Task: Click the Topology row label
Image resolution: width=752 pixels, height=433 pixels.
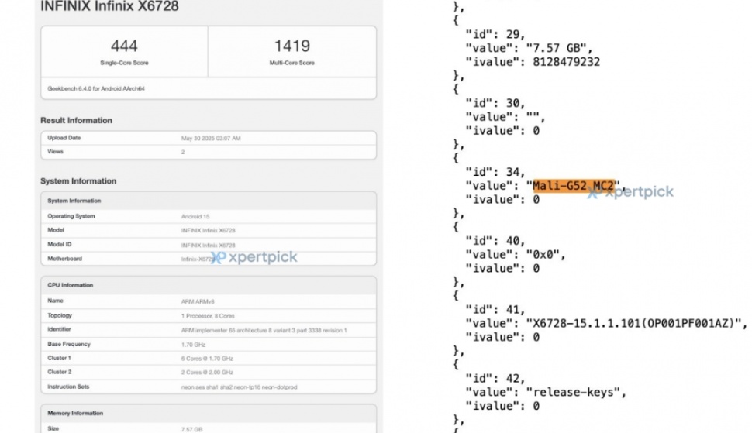Action: point(60,316)
